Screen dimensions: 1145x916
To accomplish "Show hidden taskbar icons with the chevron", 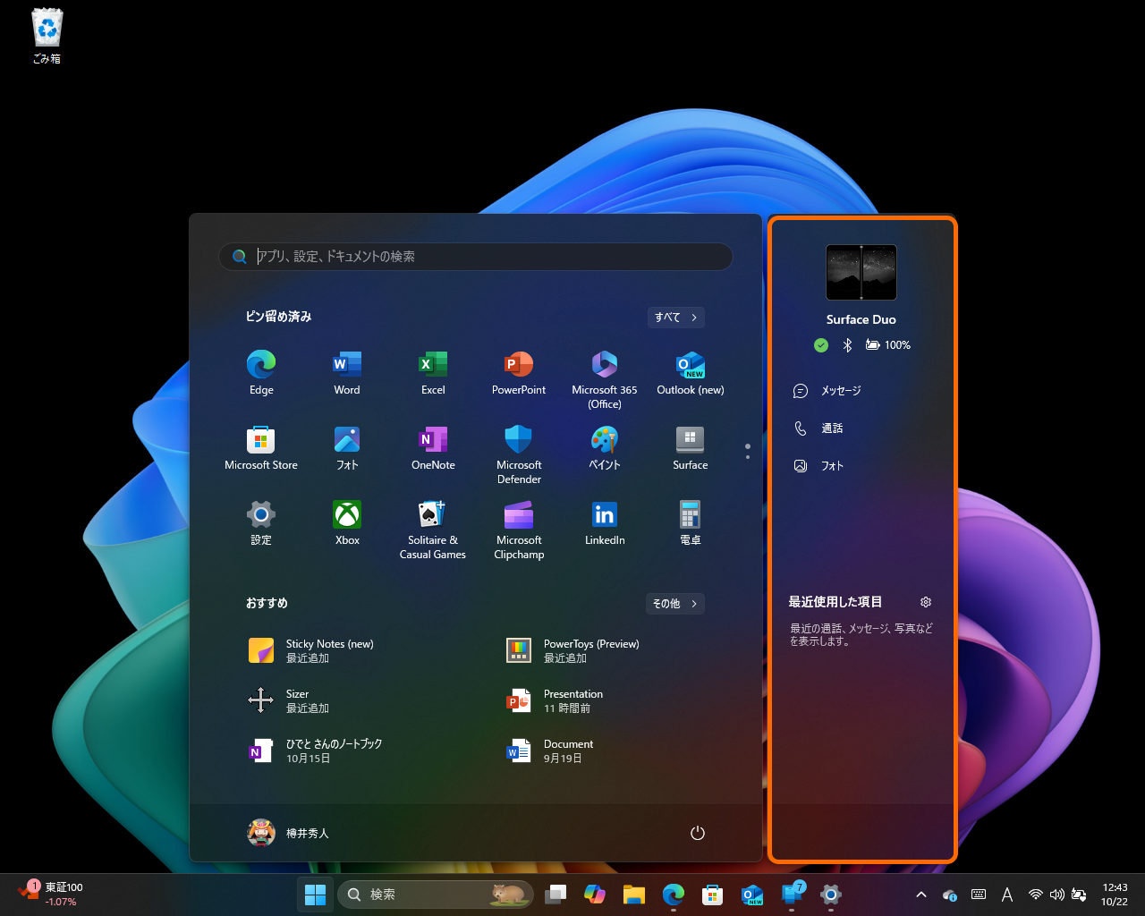I will pyautogui.click(x=920, y=894).
